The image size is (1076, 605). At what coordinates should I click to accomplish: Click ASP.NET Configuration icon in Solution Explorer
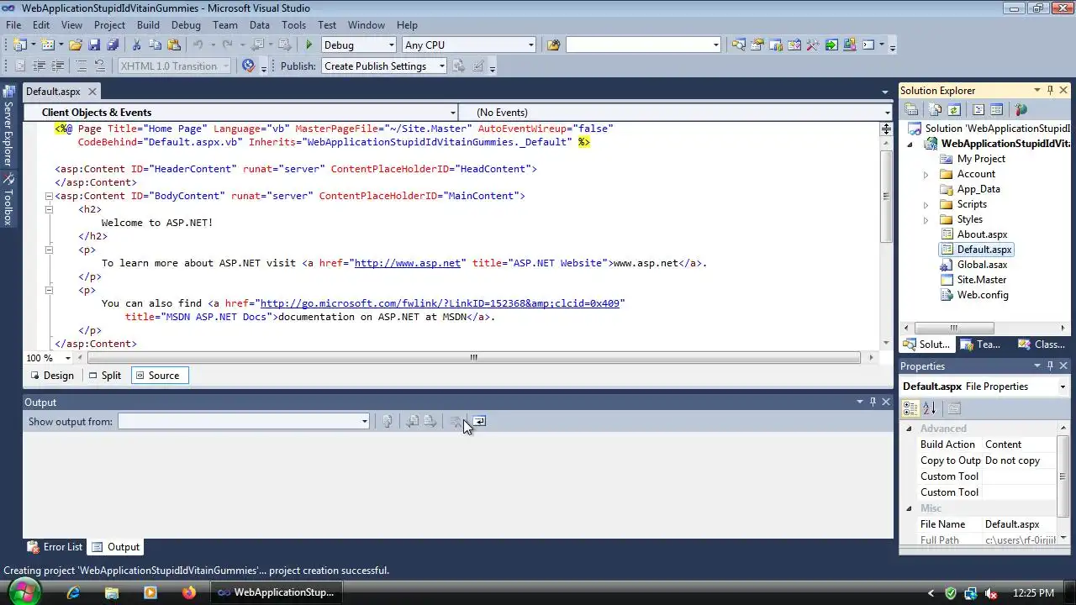[1021, 109]
